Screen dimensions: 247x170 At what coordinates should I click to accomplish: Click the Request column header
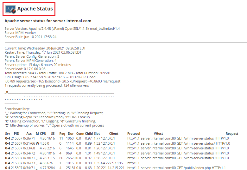(232, 134)
